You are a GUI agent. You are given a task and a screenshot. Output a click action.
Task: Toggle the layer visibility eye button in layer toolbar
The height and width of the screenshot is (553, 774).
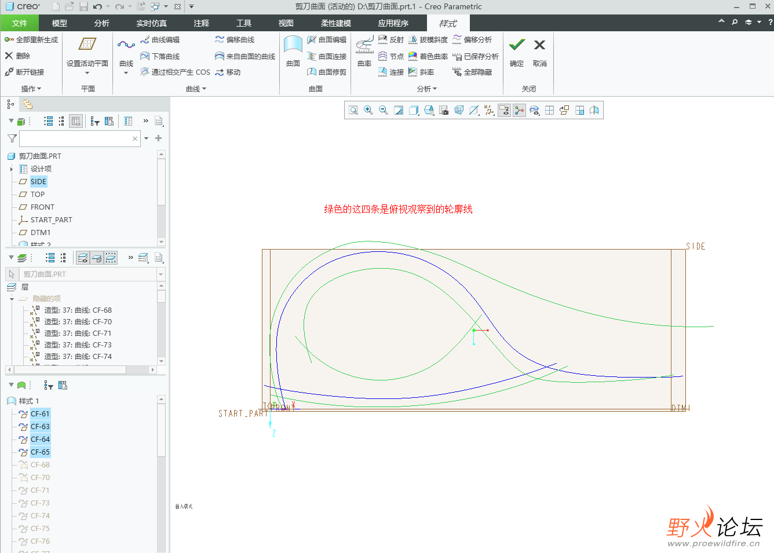click(83, 258)
